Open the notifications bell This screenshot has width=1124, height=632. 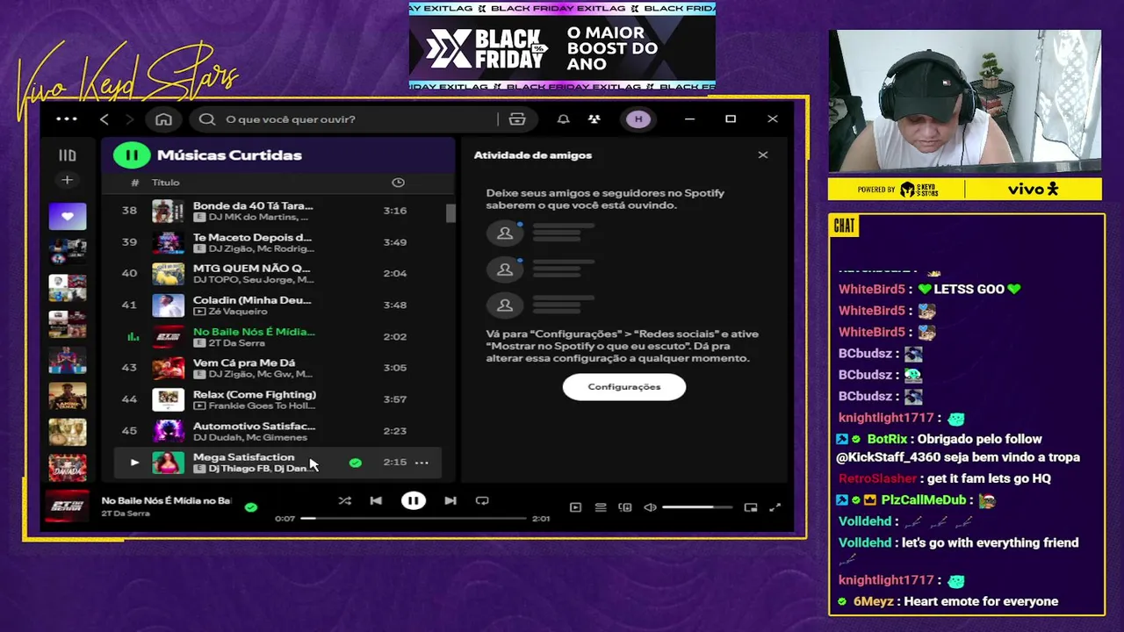point(564,119)
